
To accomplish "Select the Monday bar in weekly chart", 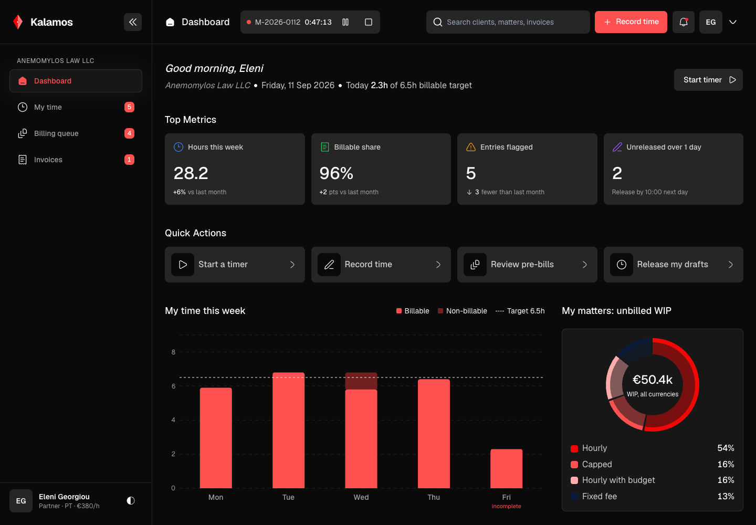I will (x=216, y=438).
